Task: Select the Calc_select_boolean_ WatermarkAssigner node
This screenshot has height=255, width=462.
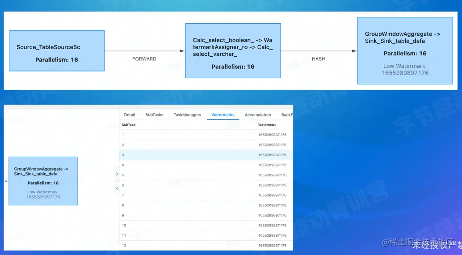Action: tap(233, 50)
